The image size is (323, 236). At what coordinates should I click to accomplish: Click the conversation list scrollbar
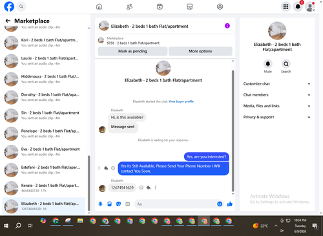click(x=89, y=183)
